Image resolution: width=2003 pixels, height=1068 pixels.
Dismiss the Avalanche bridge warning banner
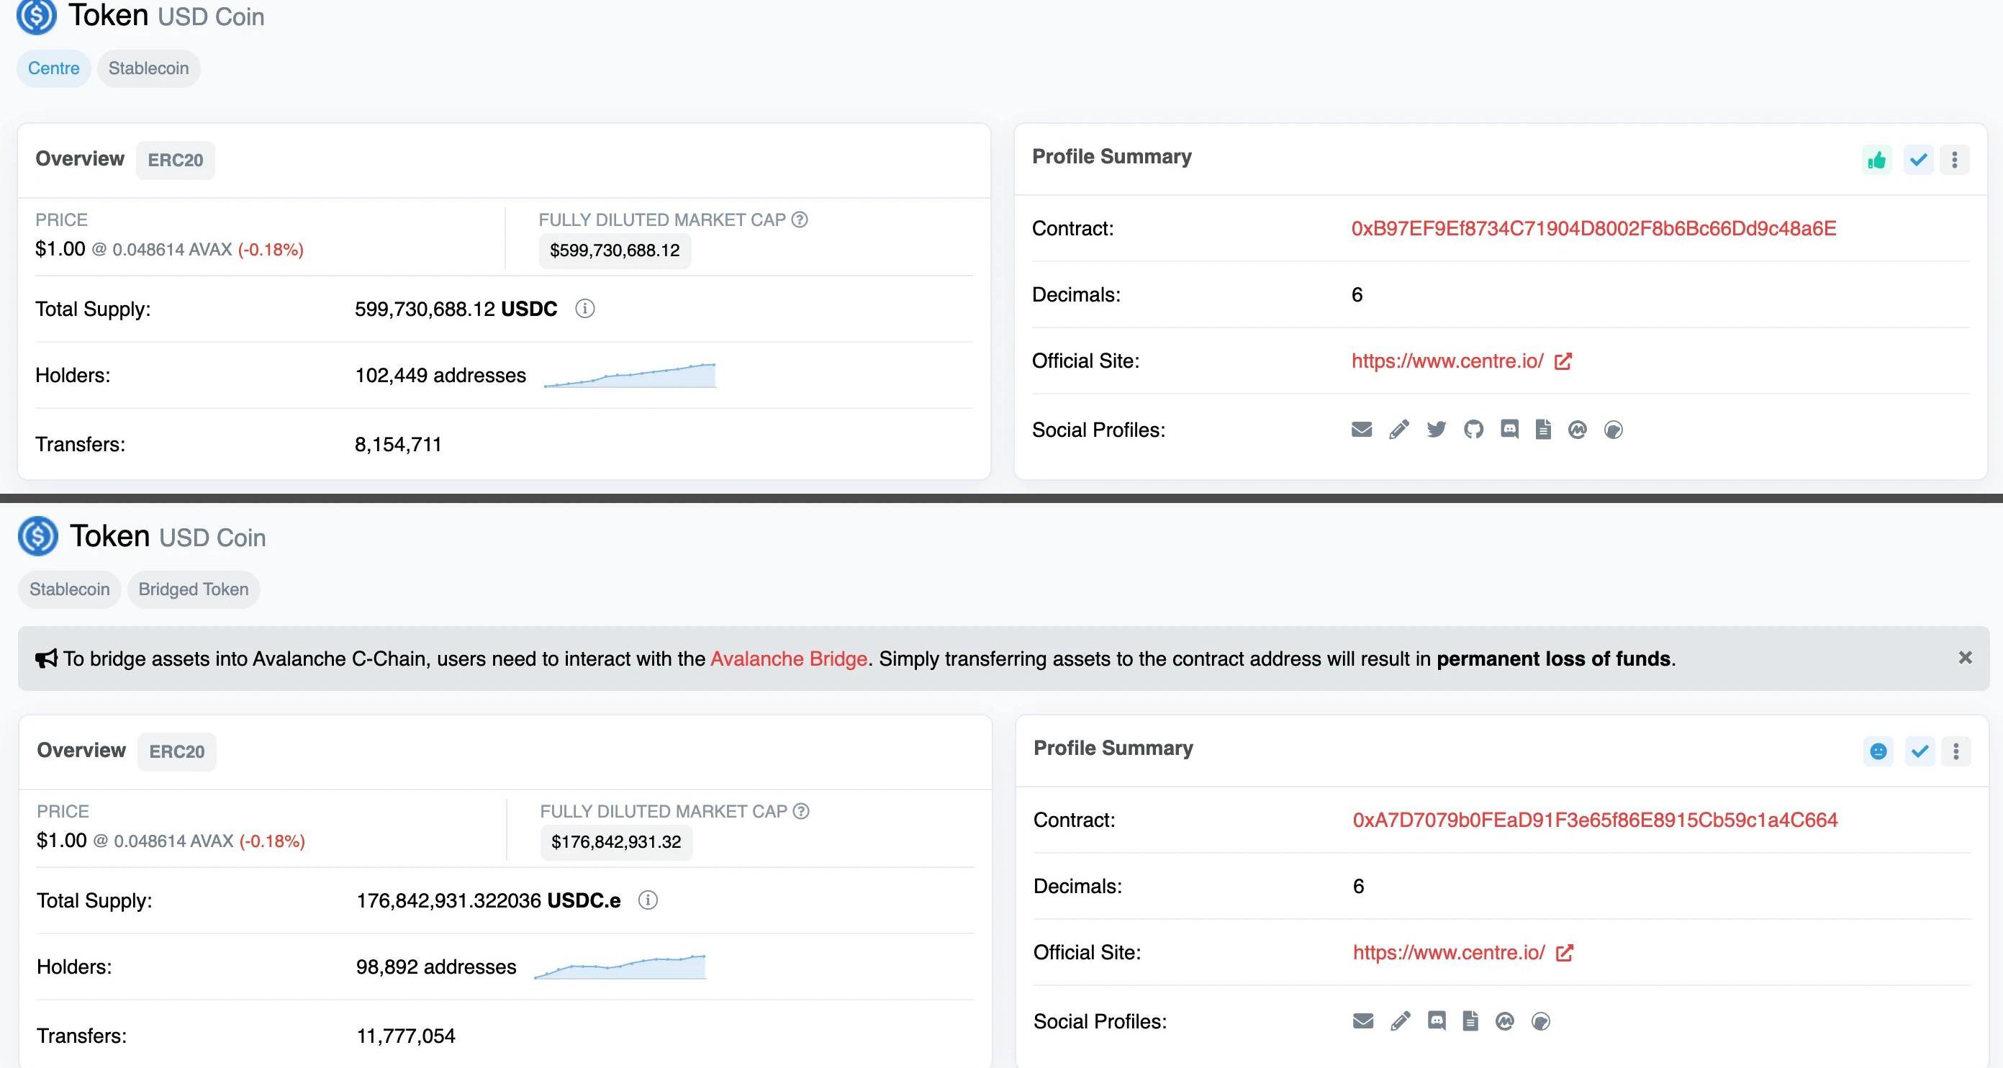click(1965, 658)
